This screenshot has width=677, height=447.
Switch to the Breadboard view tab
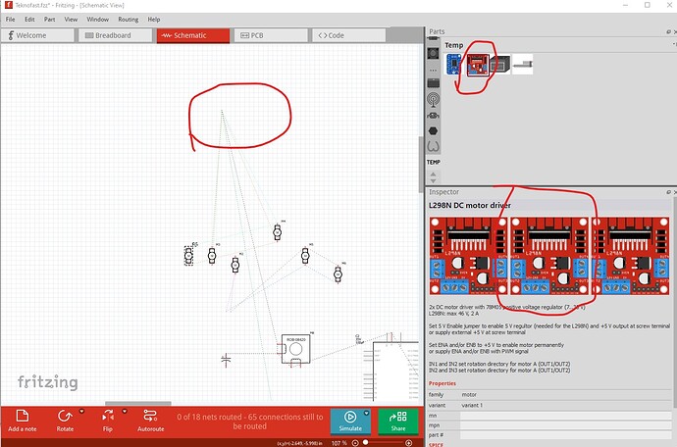point(115,35)
